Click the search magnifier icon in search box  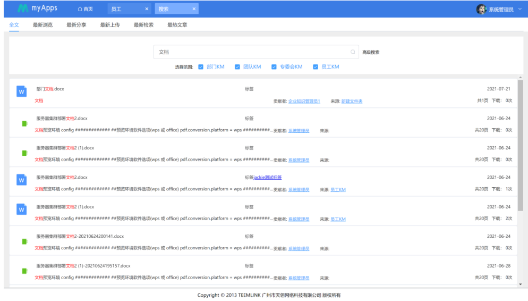(353, 52)
